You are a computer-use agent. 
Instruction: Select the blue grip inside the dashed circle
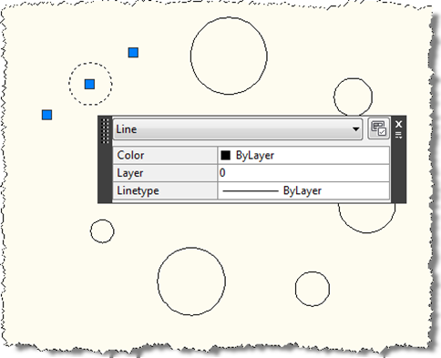89,84
